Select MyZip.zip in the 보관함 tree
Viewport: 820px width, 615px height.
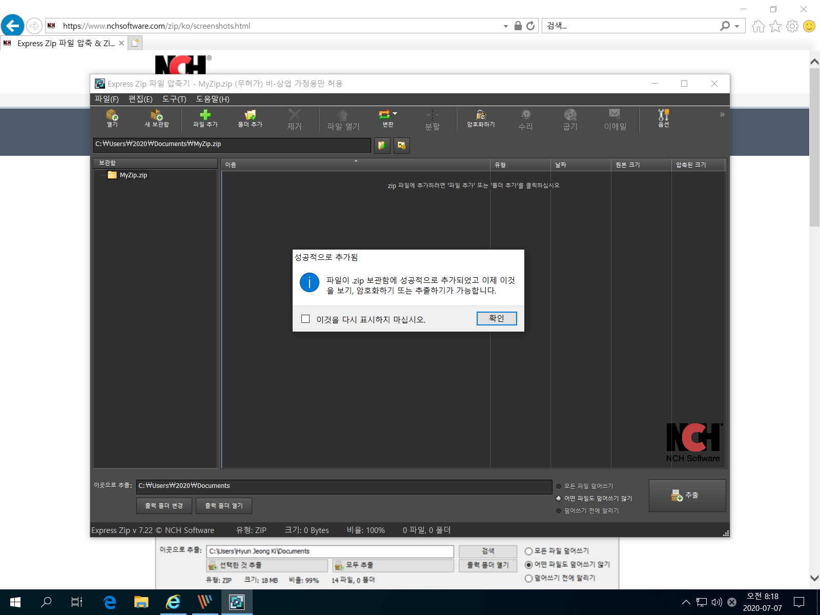133,175
